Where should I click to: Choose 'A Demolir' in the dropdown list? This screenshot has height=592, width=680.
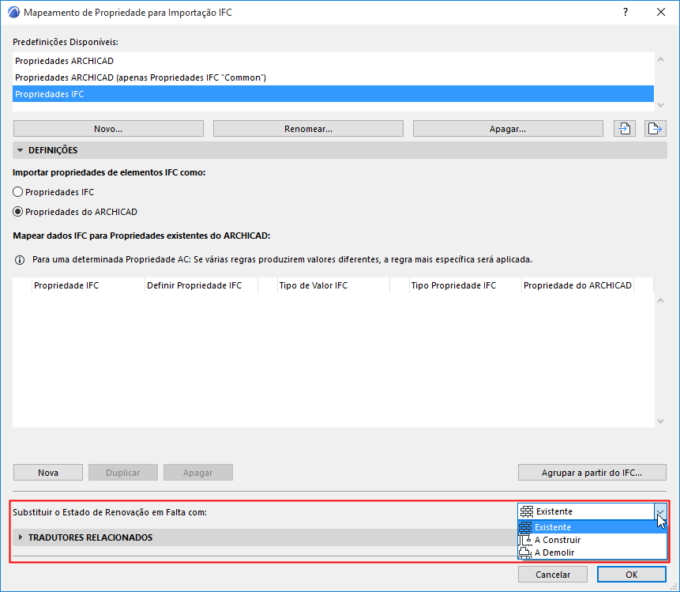[592, 552]
